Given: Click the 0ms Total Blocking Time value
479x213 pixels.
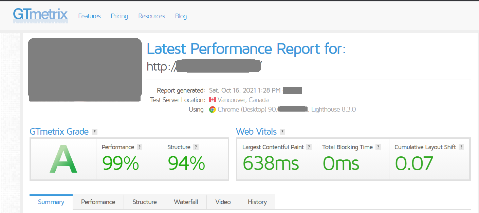Looking at the screenshot, I should [x=341, y=163].
